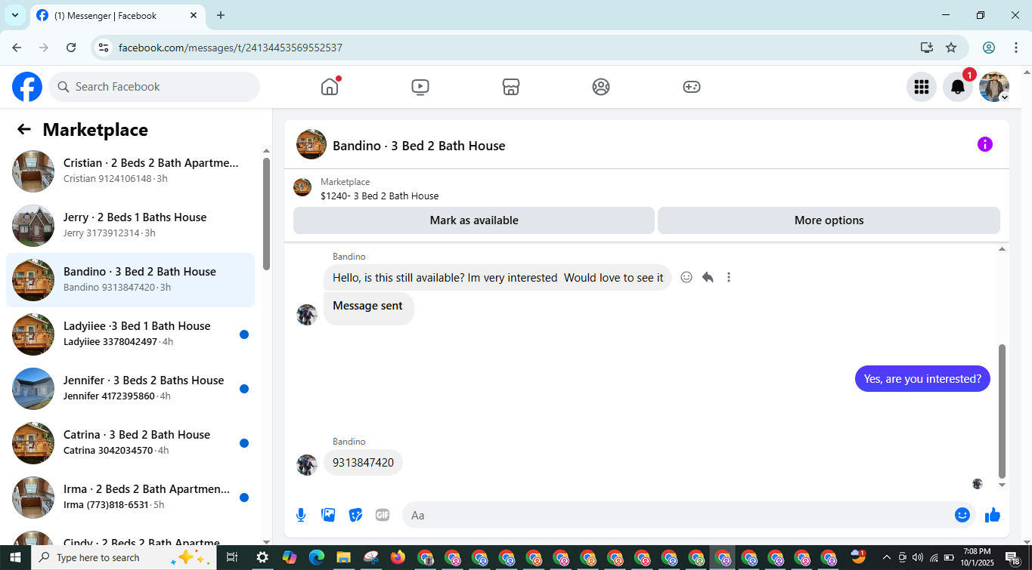Attach a photo using the image icon
This screenshot has width=1032, height=570.
pyautogui.click(x=328, y=515)
